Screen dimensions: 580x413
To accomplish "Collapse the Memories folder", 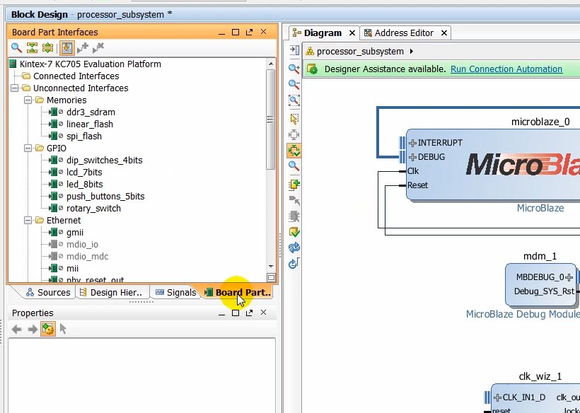I will point(28,100).
